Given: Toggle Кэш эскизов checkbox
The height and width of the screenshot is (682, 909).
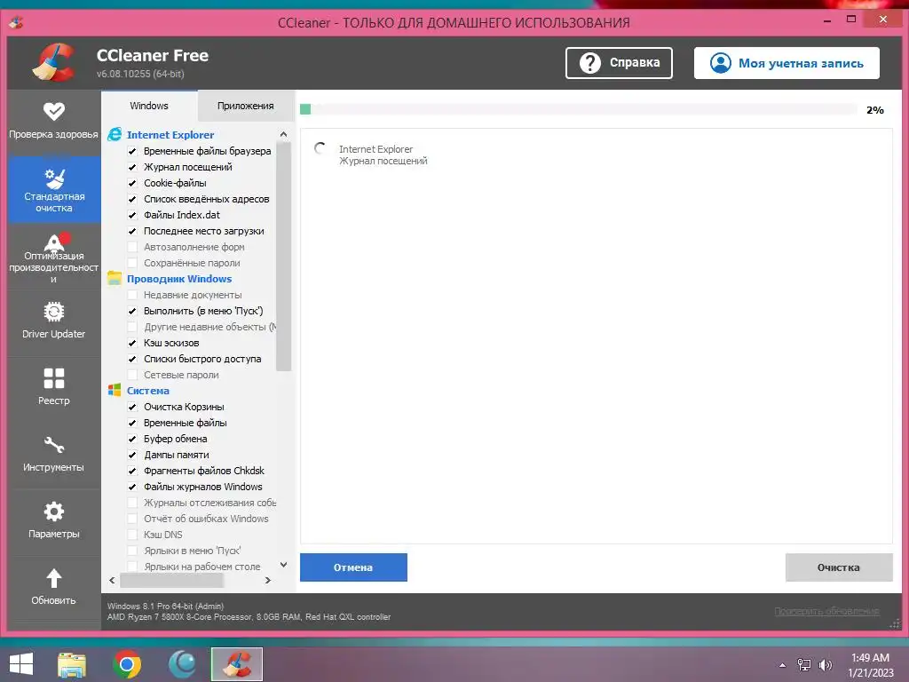Looking at the screenshot, I should [x=132, y=343].
